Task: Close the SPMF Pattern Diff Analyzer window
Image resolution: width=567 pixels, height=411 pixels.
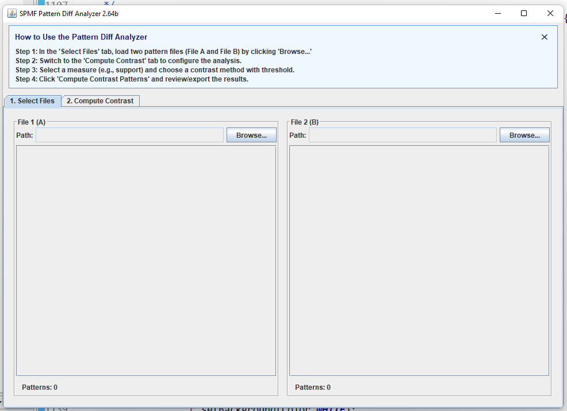Action: (550, 14)
